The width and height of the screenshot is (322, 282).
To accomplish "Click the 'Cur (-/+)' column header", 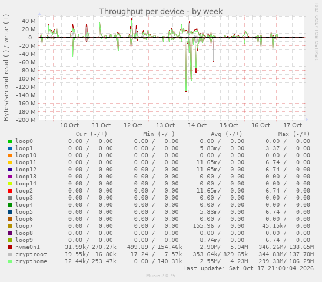I will click(91, 134).
